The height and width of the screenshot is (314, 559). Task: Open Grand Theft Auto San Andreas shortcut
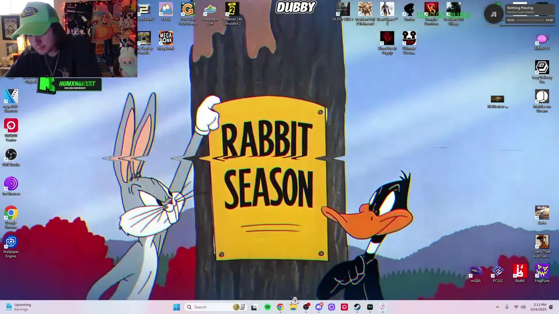point(542,246)
